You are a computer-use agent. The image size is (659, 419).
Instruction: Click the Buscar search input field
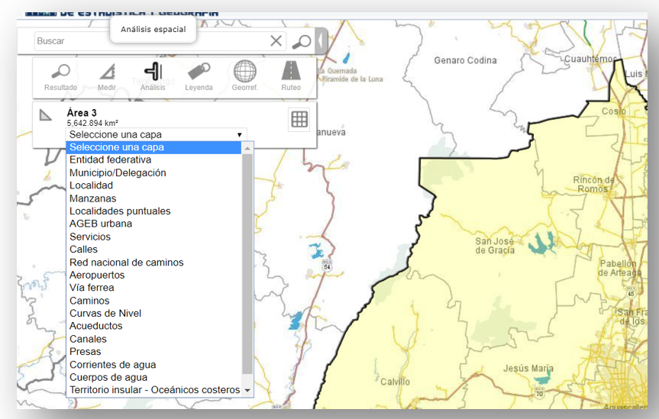pos(149,41)
